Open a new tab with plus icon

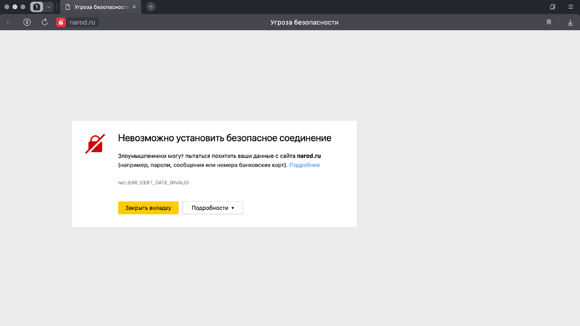151,7
